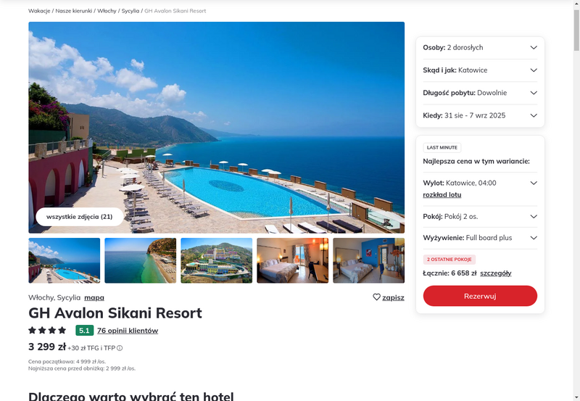The image size is (580, 401).
Task: Open the rozkład lotu link
Action: pyautogui.click(x=442, y=194)
